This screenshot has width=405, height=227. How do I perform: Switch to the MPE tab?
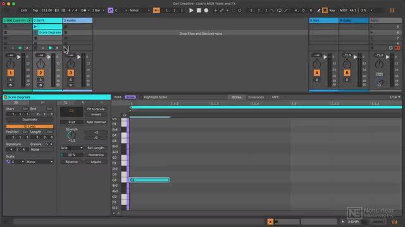click(275, 97)
